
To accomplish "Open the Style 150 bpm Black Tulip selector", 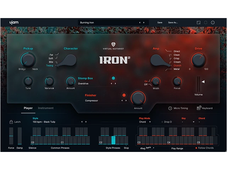I will [x=44, y=122].
